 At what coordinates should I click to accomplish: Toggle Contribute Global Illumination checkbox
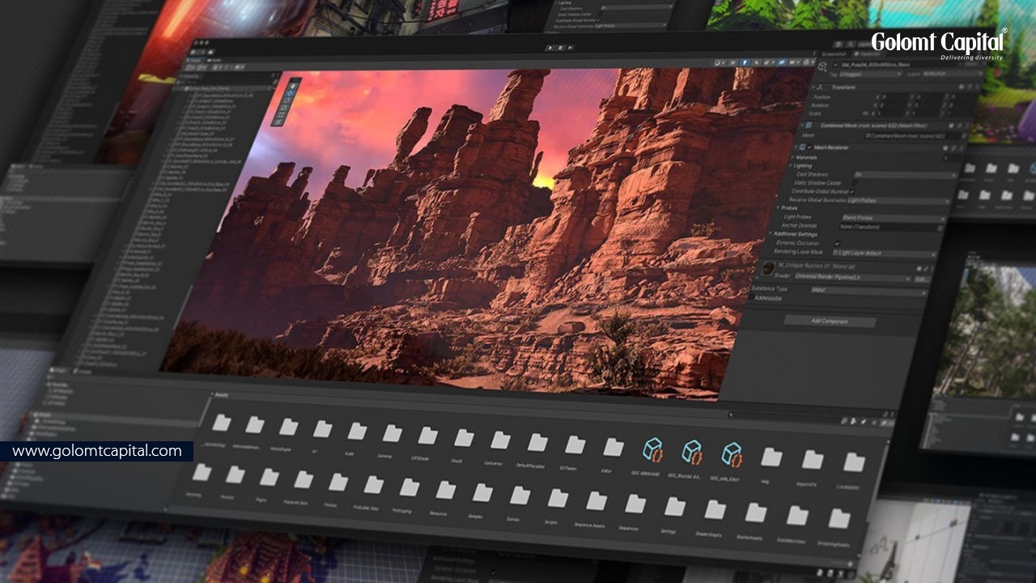pyautogui.click(x=852, y=192)
